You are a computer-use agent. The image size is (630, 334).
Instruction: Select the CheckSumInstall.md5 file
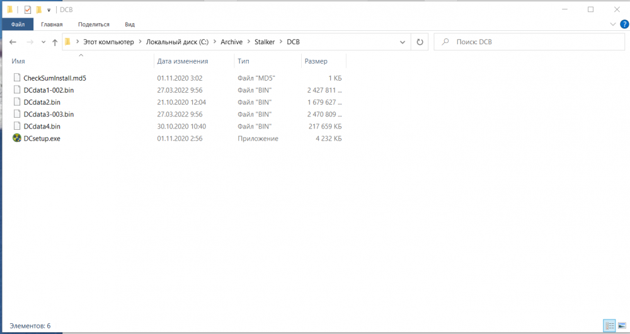pos(54,78)
